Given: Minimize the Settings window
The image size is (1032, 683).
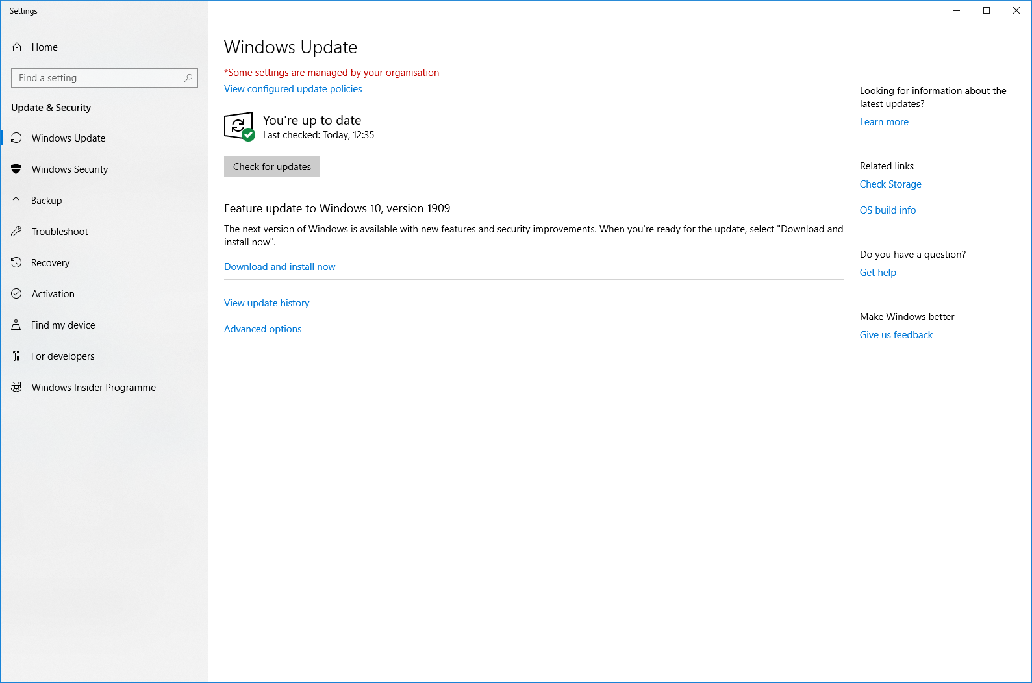Looking at the screenshot, I should point(957,10).
